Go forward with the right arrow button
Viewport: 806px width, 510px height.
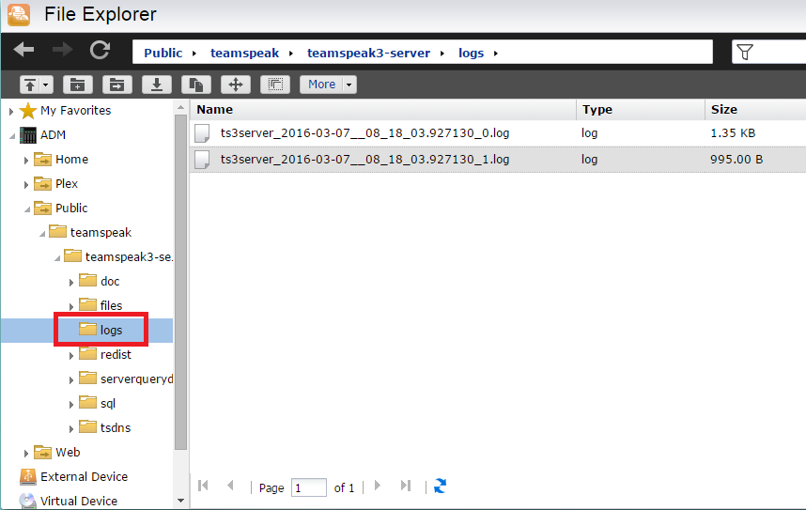(x=63, y=50)
